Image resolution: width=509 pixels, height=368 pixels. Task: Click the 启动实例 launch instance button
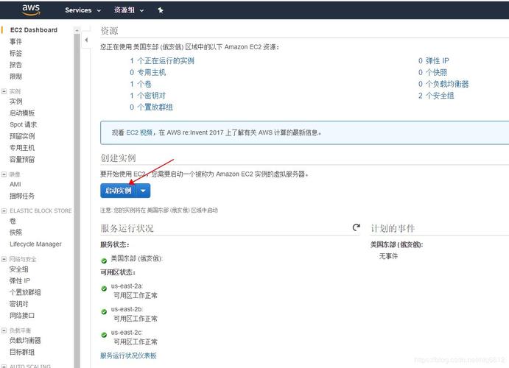coord(118,191)
